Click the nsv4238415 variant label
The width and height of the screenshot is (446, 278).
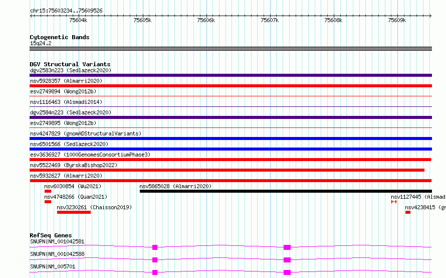425,207
